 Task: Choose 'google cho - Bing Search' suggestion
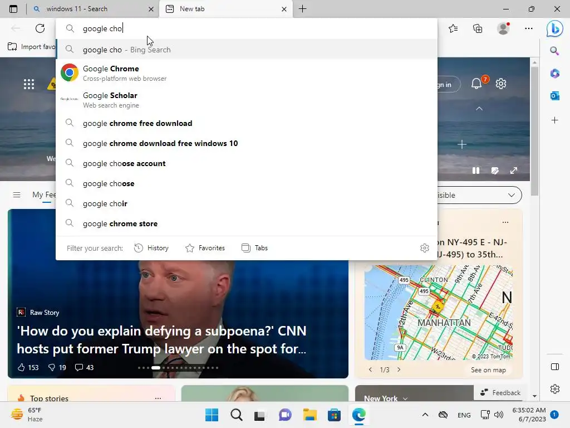click(247, 50)
